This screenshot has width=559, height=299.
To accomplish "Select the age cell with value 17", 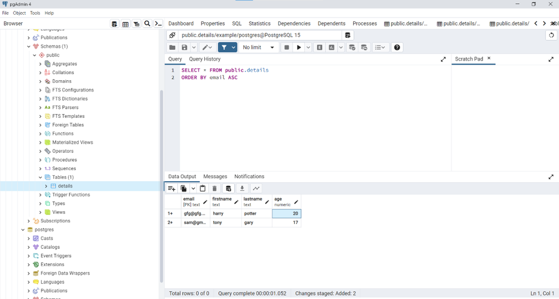I will coord(286,223).
